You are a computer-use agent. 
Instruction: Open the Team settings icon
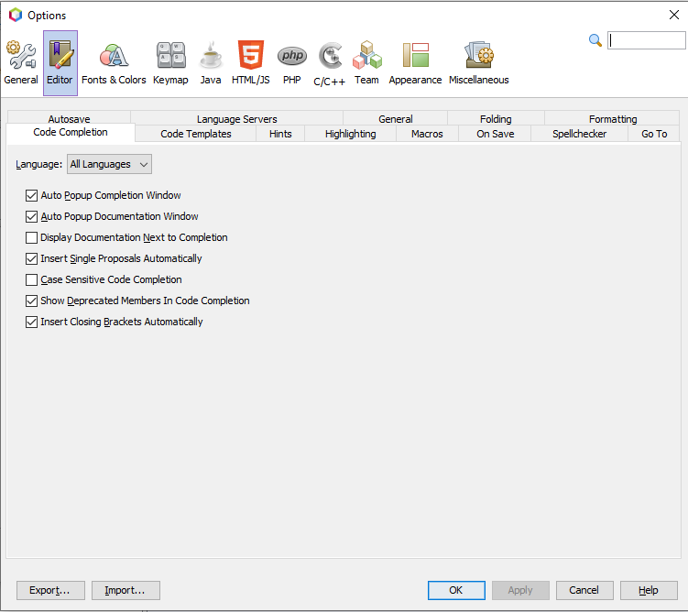tap(366, 57)
